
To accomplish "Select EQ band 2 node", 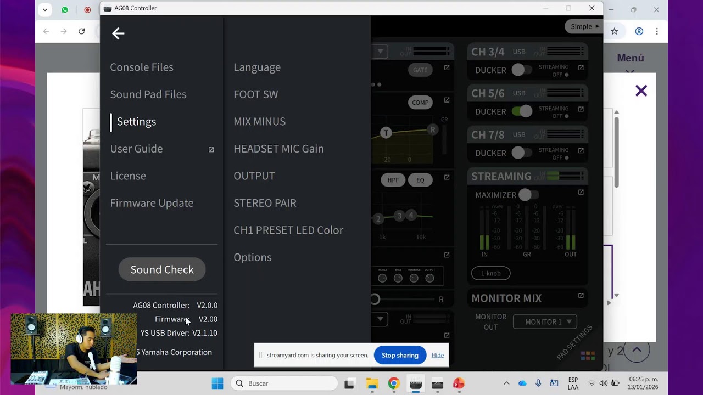I will pos(378,219).
